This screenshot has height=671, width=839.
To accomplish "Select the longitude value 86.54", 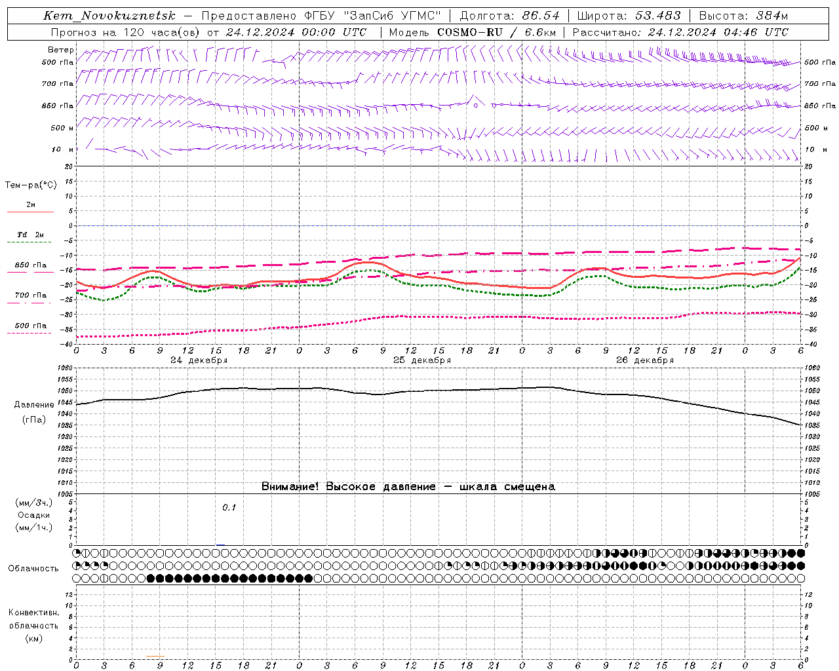I will (541, 16).
